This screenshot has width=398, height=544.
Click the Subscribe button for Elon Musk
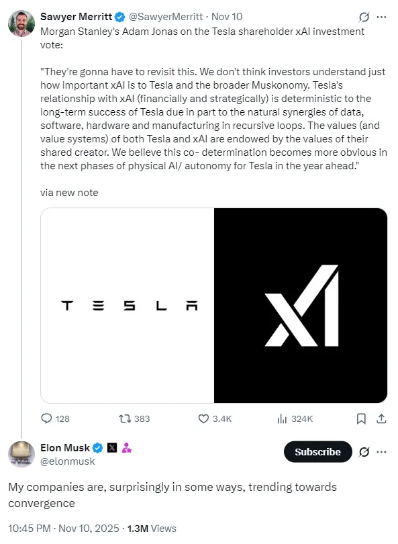point(317,452)
